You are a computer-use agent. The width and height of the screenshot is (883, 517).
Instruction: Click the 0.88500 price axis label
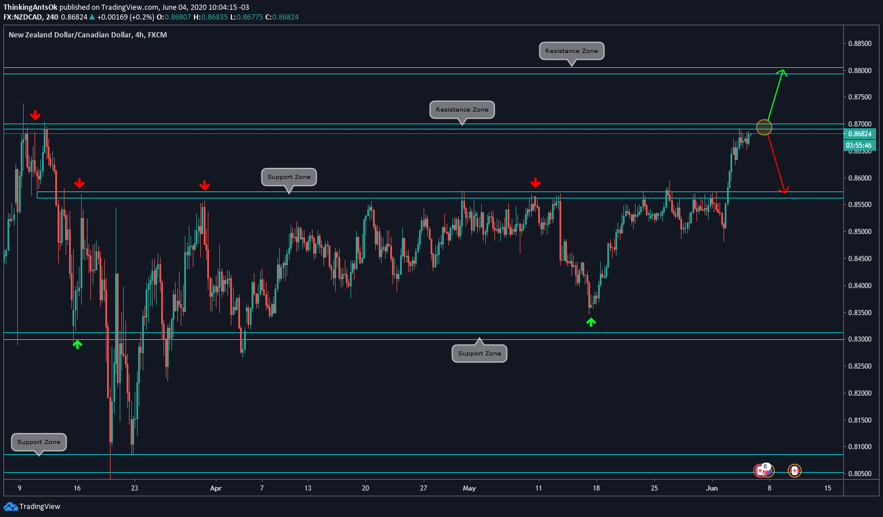(859, 44)
